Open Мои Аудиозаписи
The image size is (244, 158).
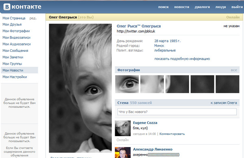click(x=17, y=44)
